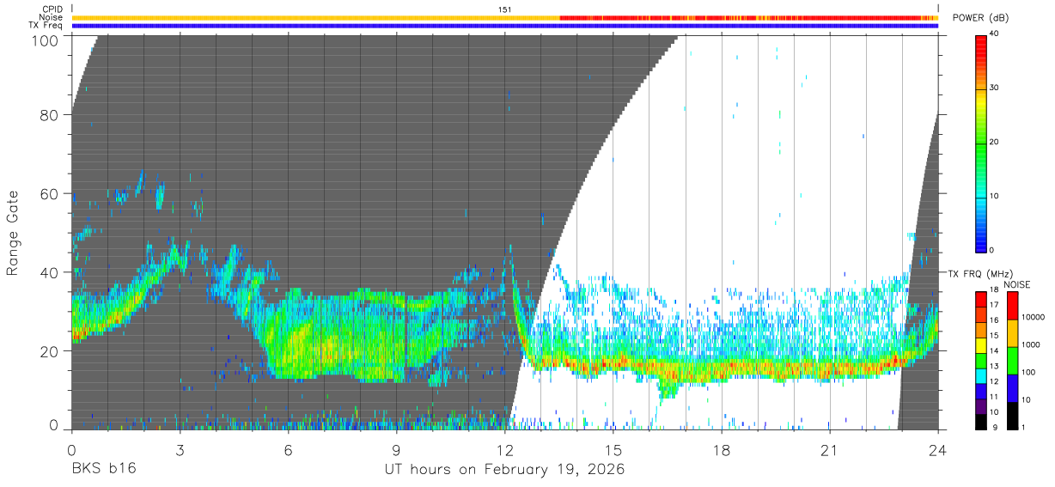Click noise scale value '10000'
Screen dimensions: 1055x487
tap(1034, 316)
